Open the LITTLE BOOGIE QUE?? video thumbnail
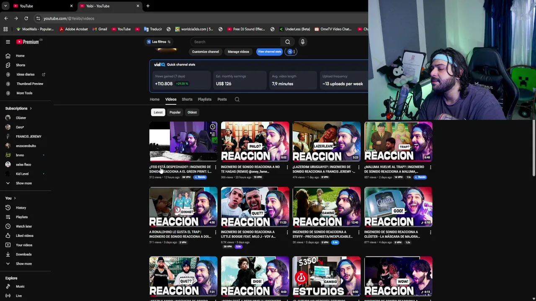 click(x=255, y=207)
